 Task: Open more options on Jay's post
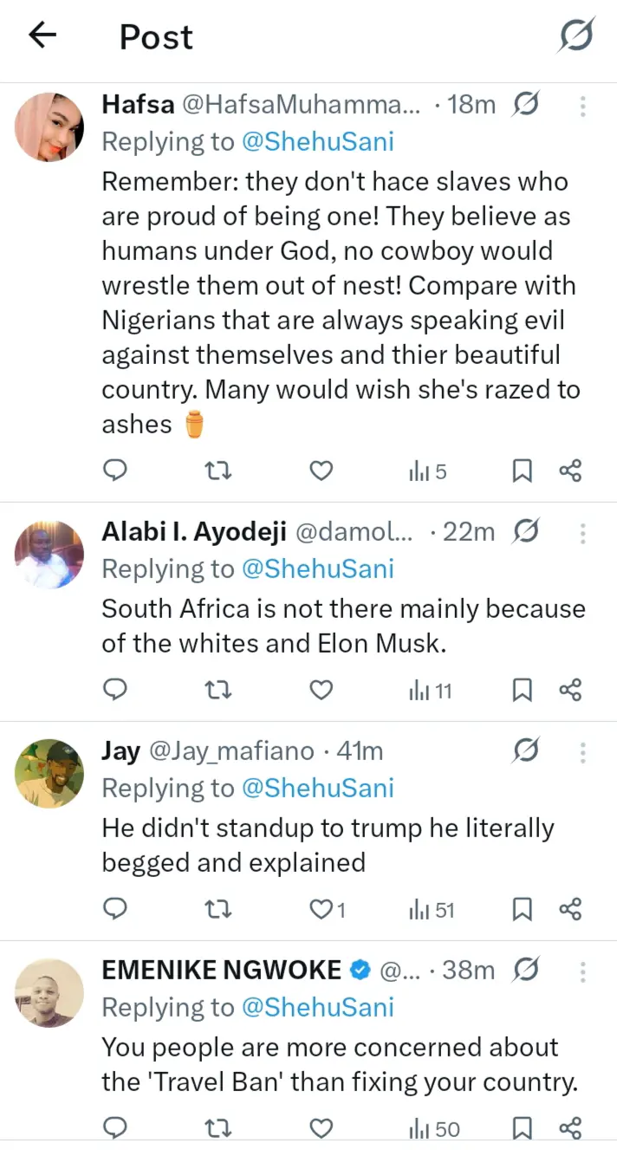(x=582, y=751)
